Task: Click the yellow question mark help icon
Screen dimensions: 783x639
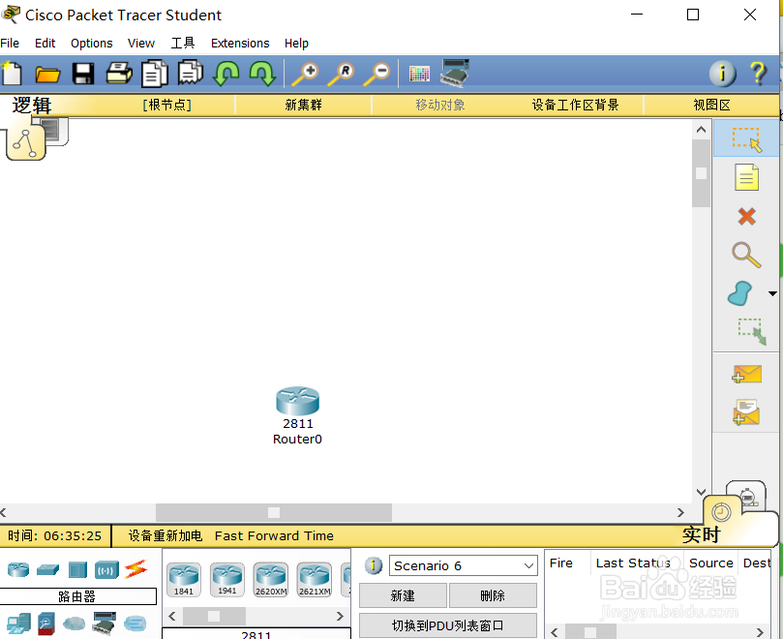Action: coord(759,74)
